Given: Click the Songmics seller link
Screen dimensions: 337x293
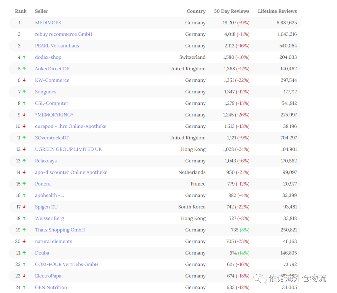Looking at the screenshot, I should coord(46,92).
